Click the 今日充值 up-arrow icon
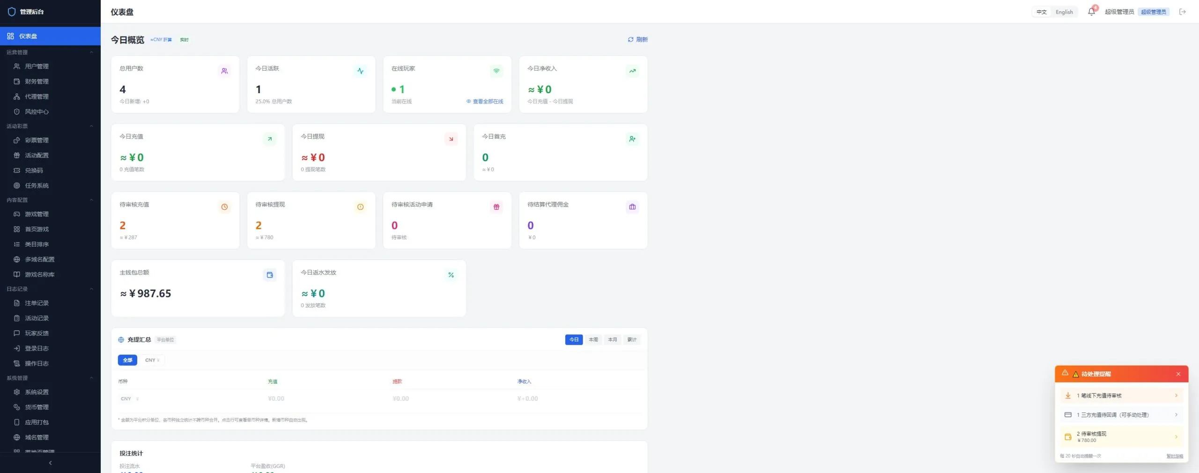This screenshot has width=1199, height=473. pyautogui.click(x=269, y=139)
